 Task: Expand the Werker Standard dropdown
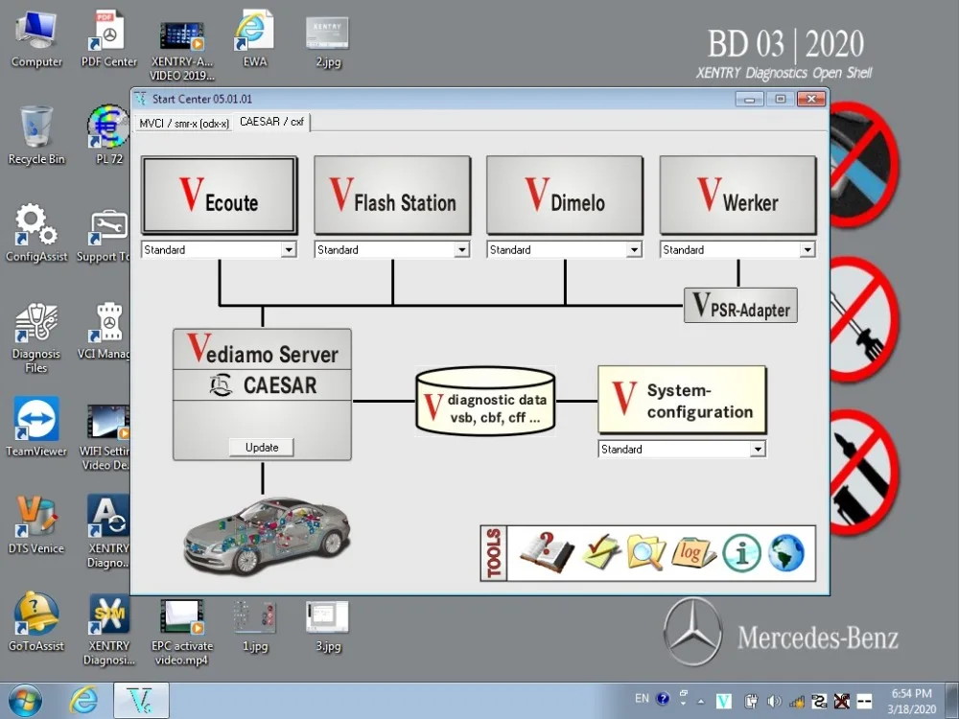pos(807,249)
